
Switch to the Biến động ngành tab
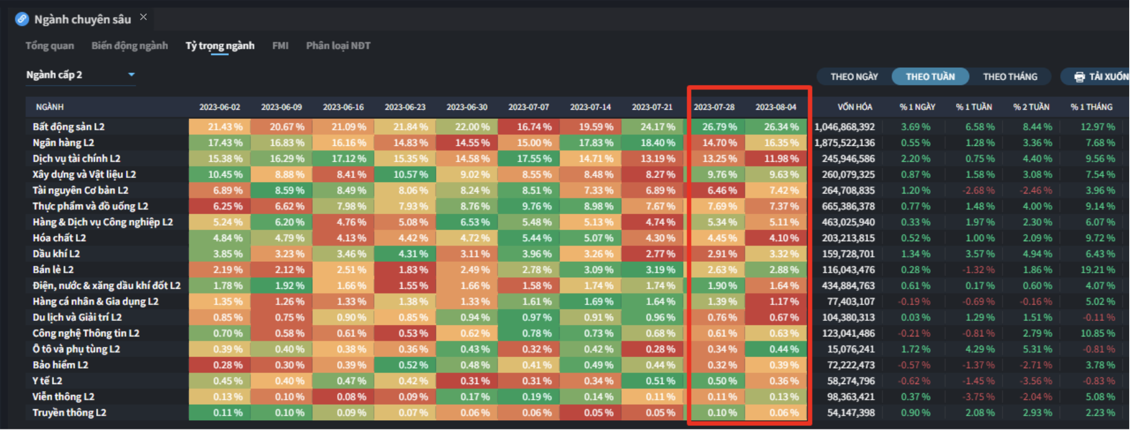[129, 46]
